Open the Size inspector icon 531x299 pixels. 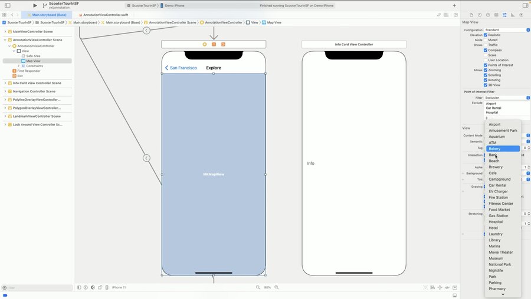[x=513, y=15]
